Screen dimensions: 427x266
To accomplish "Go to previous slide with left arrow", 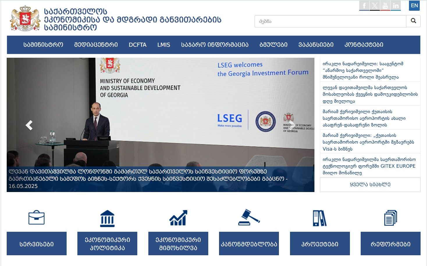I will [29, 125].
